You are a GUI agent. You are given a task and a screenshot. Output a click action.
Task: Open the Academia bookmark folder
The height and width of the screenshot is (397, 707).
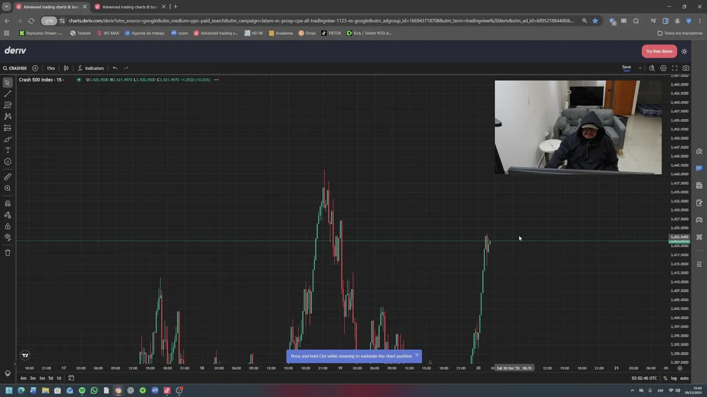tap(281, 33)
